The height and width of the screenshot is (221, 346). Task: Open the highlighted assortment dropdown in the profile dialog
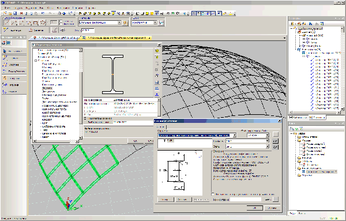pos(235,135)
